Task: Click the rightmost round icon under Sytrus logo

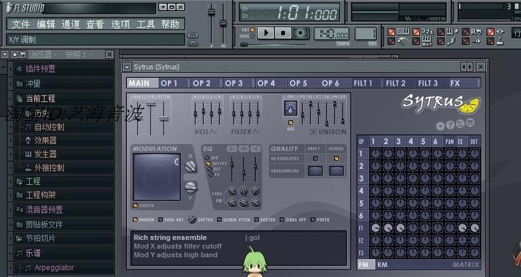Action: click(470, 123)
